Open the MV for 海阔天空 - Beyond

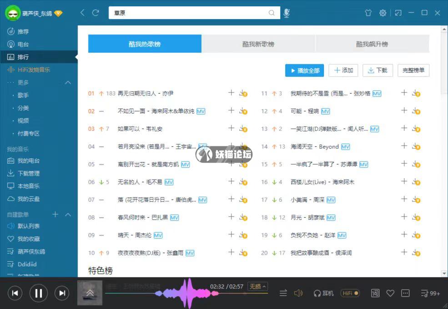click(x=345, y=147)
